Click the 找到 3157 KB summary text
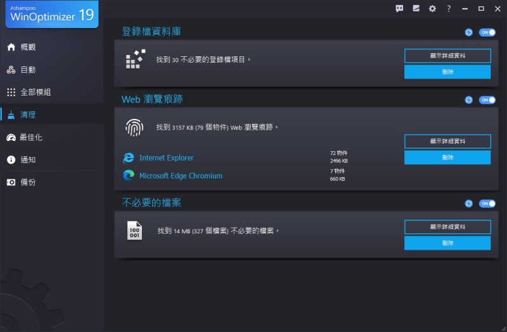 pyautogui.click(x=217, y=128)
